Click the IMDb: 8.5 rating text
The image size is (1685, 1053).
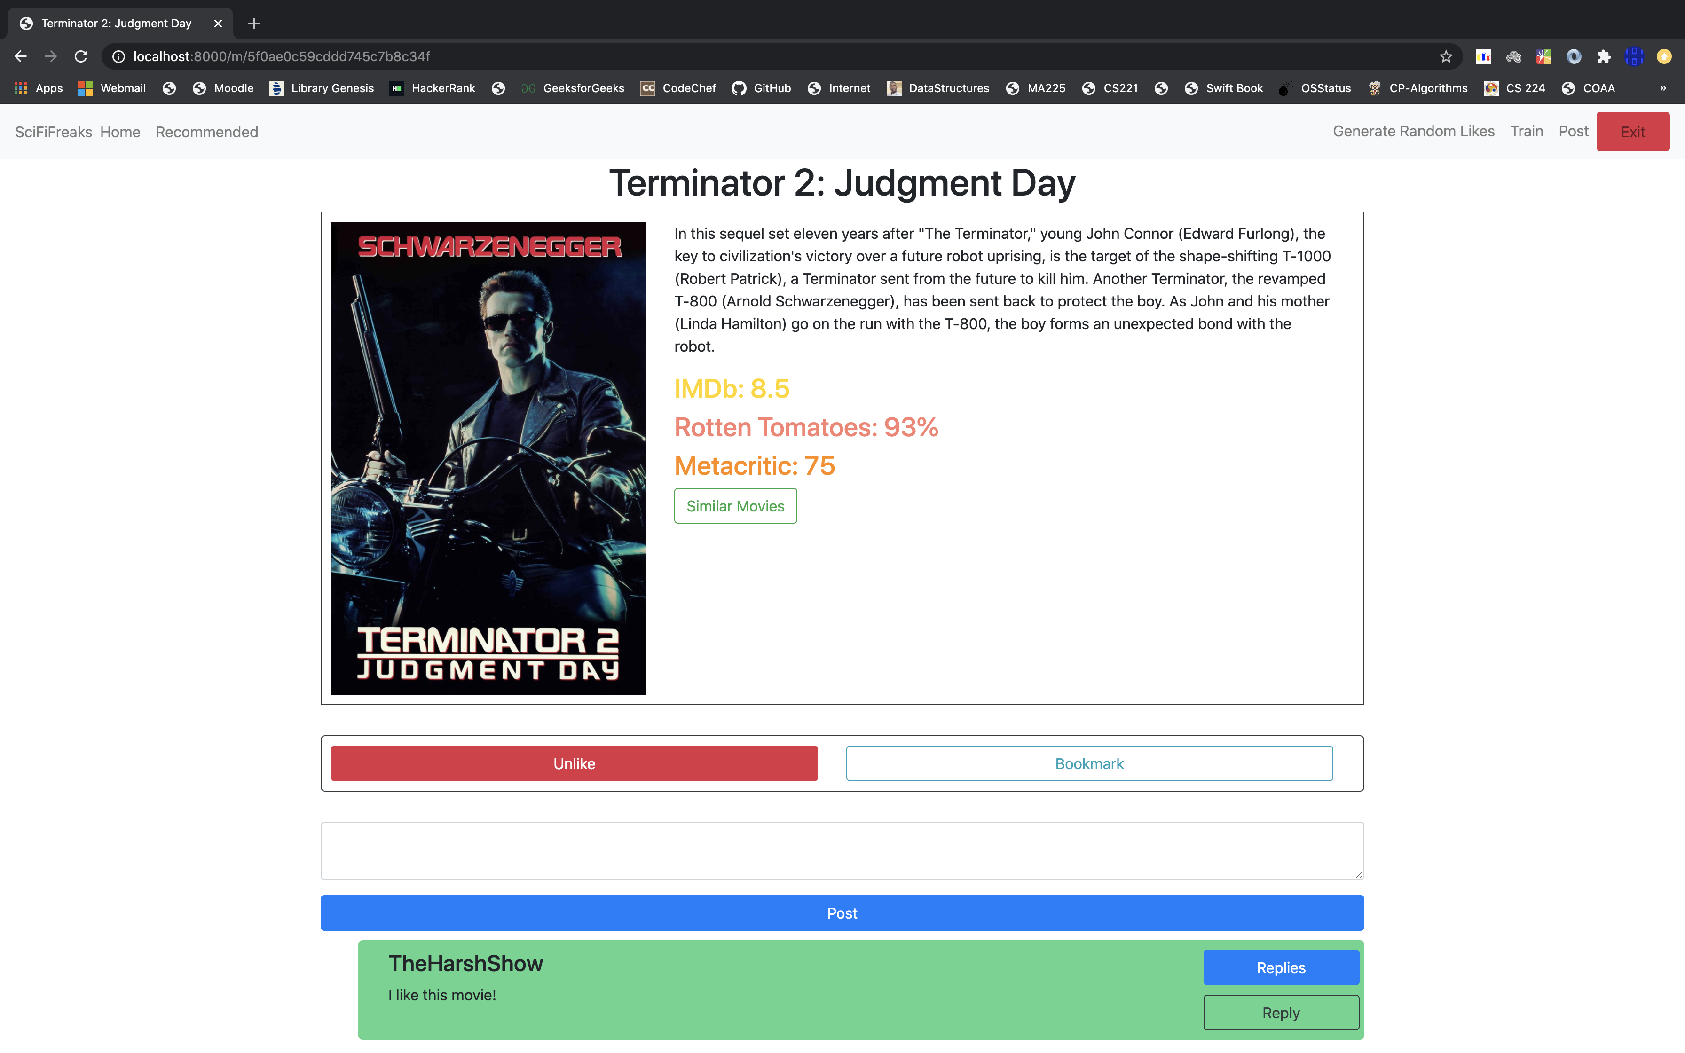(732, 389)
